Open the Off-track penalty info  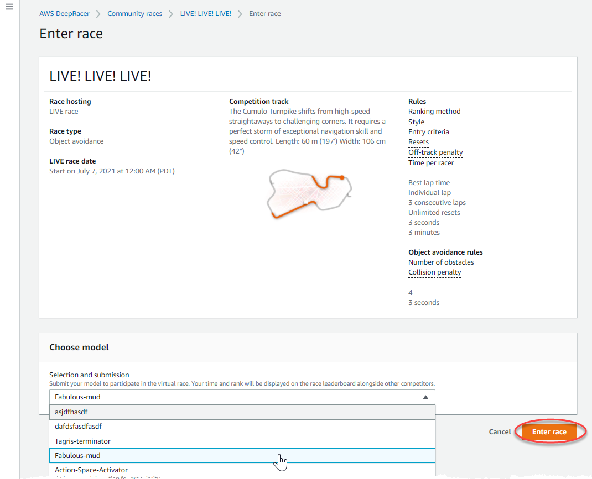(x=435, y=152)
